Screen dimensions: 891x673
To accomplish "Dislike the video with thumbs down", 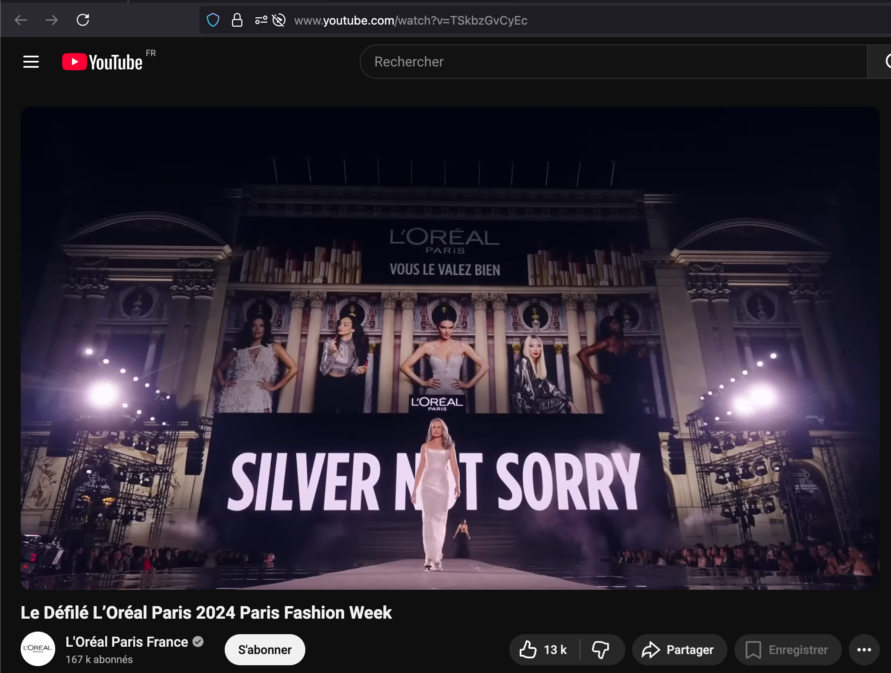I will coord(600,650).
